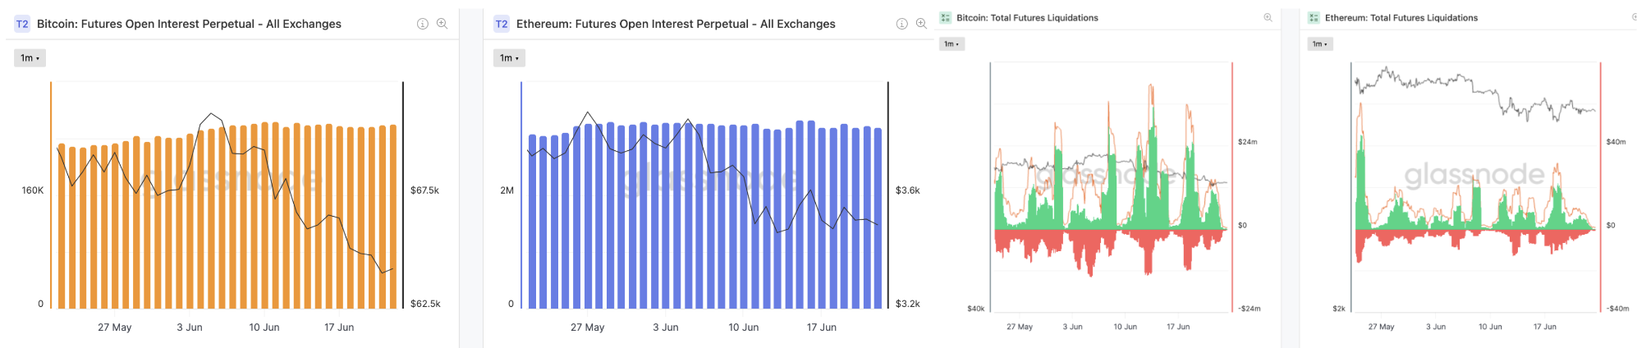Screen dimensions: 1637x348
Task: Expand 1m timeframe dropdown on Ethereum Open Interest
Action: 509,58
